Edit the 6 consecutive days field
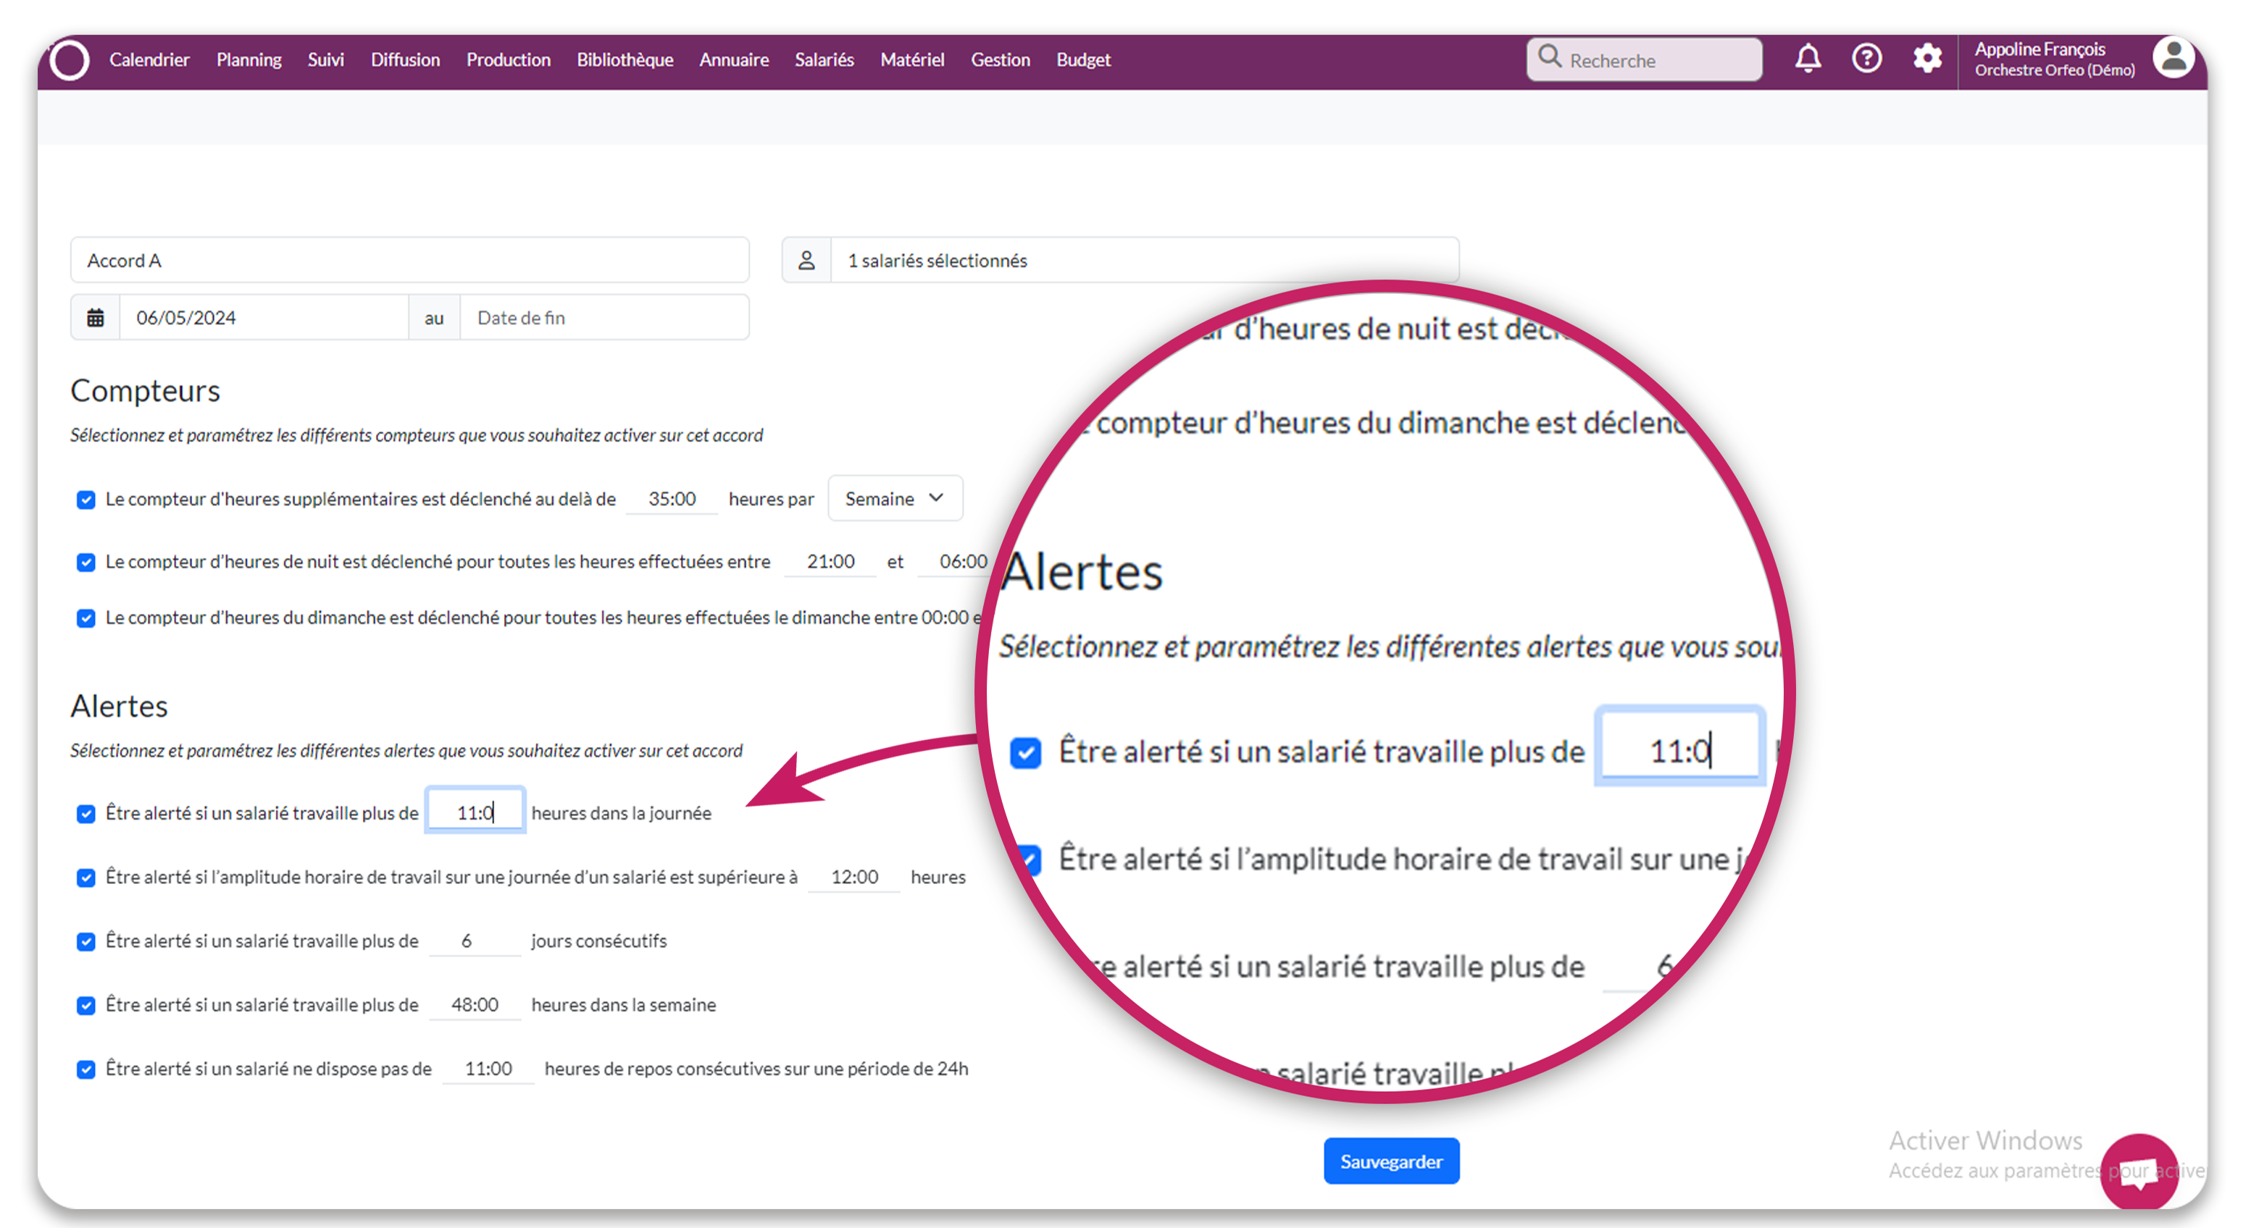This screenshot has height=1228, width=2246. [475, 941]
